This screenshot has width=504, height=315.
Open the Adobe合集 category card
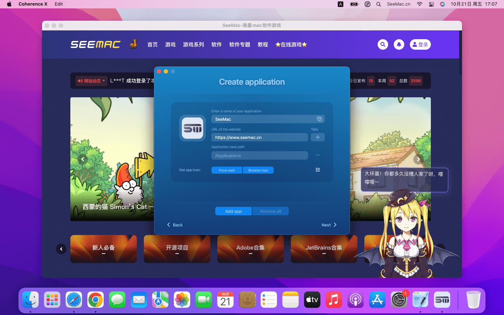251,249
